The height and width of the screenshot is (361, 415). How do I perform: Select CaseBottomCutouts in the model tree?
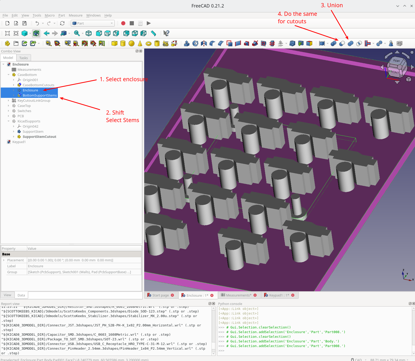38,85
